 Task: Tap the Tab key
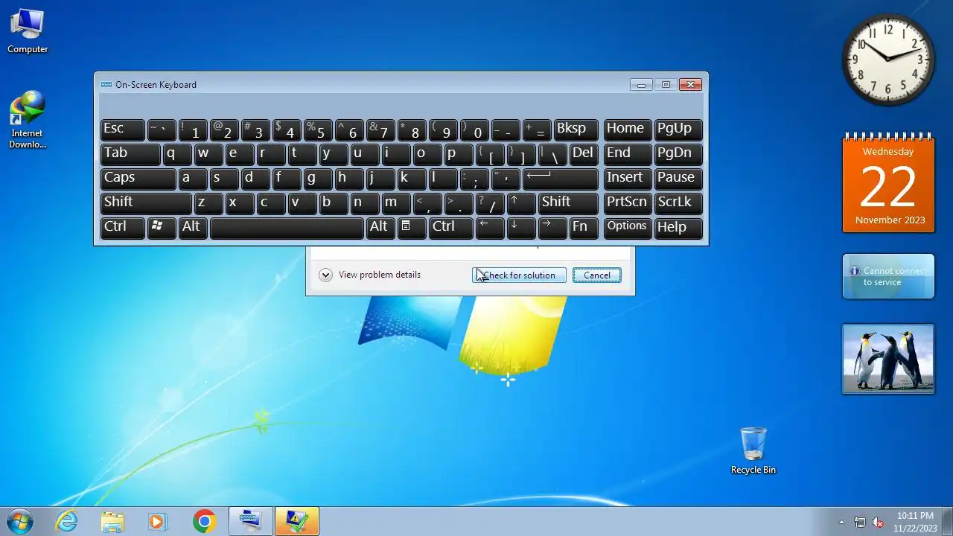click(x=130, y=153)
